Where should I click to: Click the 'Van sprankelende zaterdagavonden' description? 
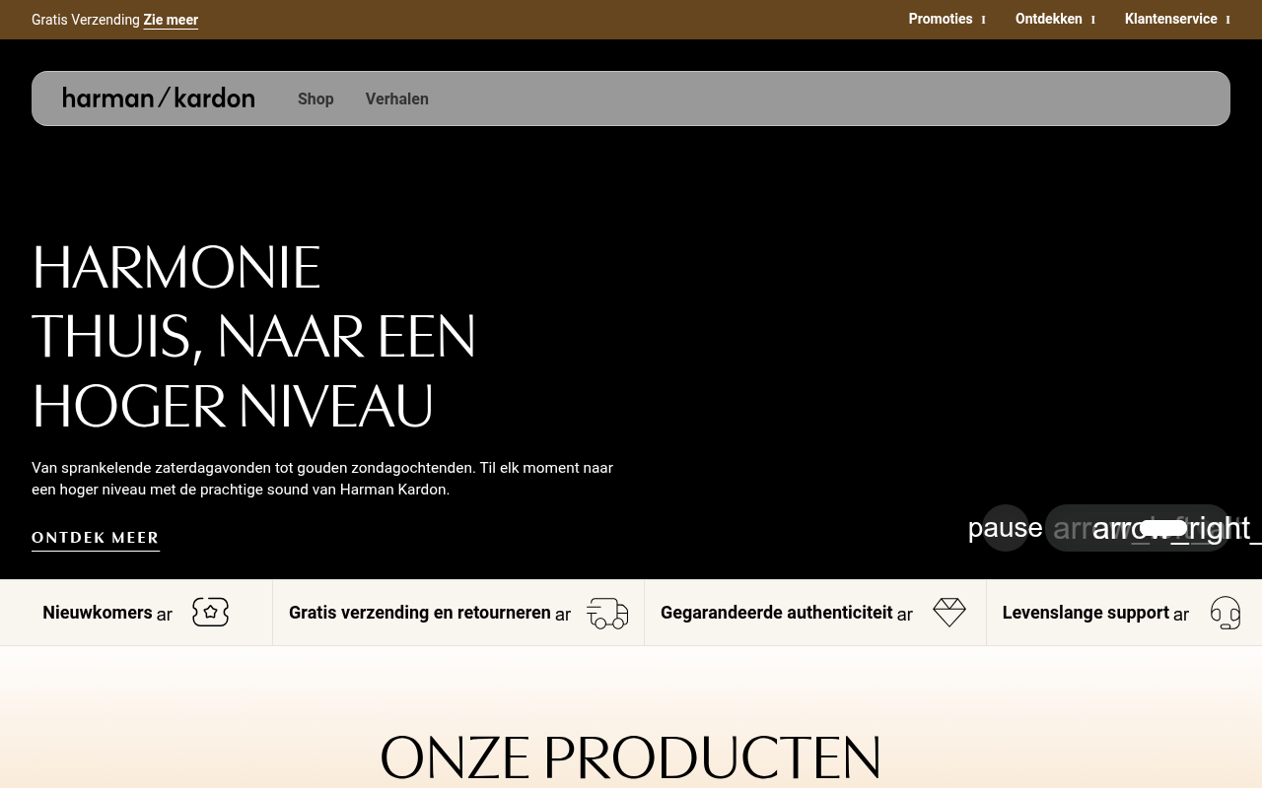coord(322,479)
